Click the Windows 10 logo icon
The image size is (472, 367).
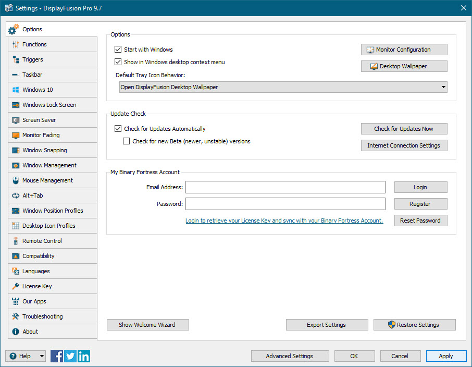16,90
